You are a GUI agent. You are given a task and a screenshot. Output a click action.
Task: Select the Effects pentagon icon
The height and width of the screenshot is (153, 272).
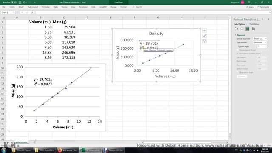click(242, 29)
